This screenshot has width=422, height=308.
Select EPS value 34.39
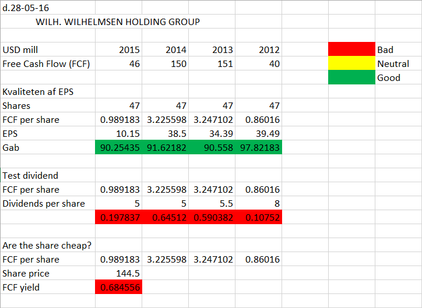click(x=221, y=133)
